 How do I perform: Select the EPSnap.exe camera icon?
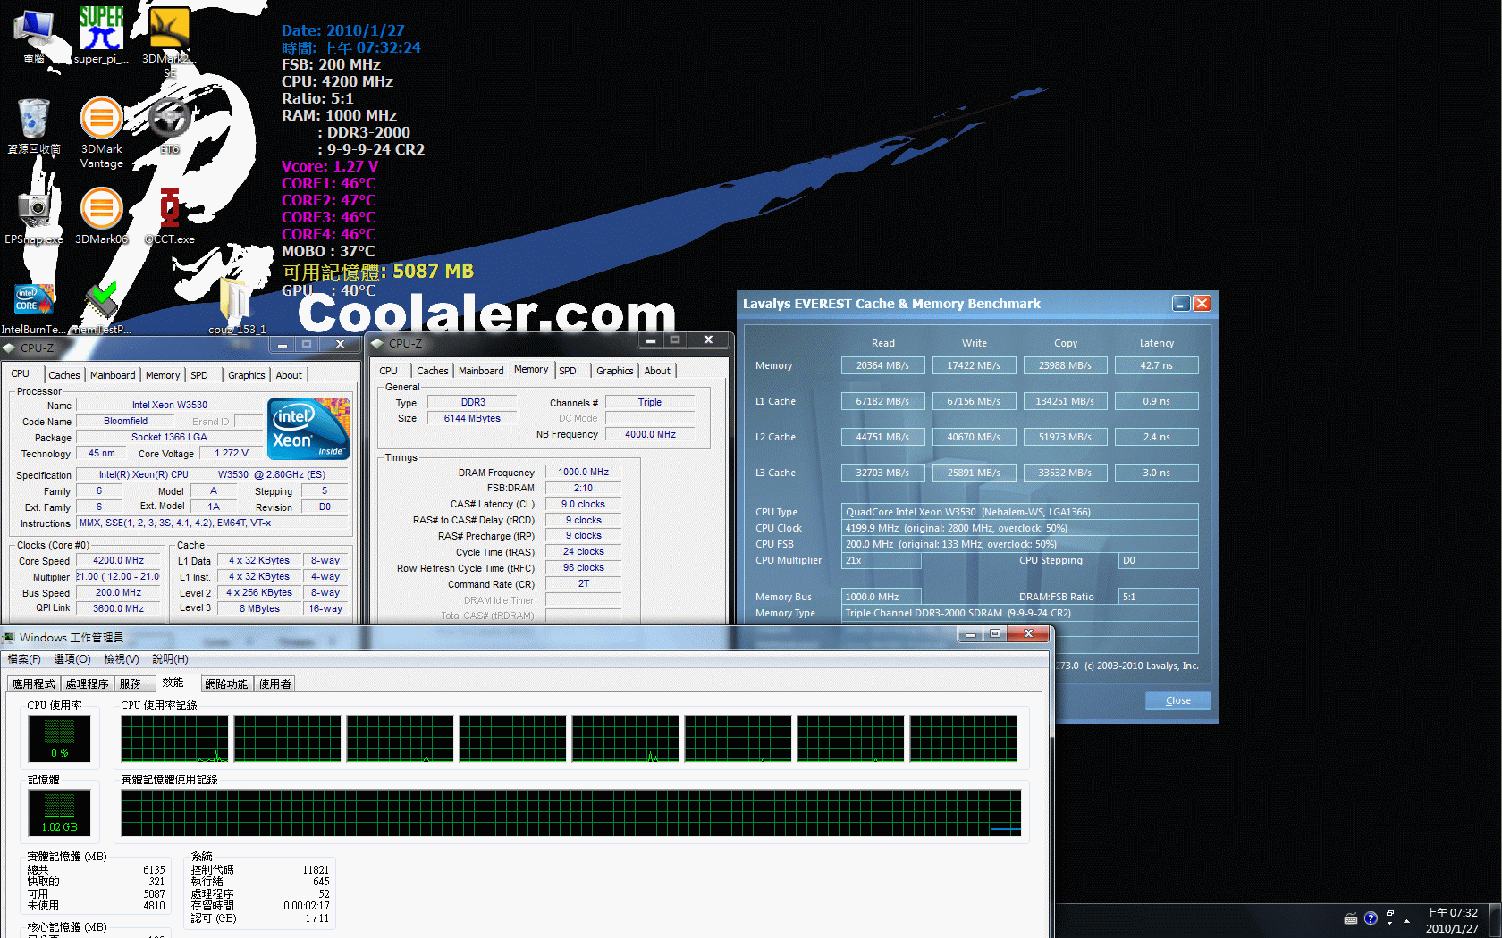[34, 216]
